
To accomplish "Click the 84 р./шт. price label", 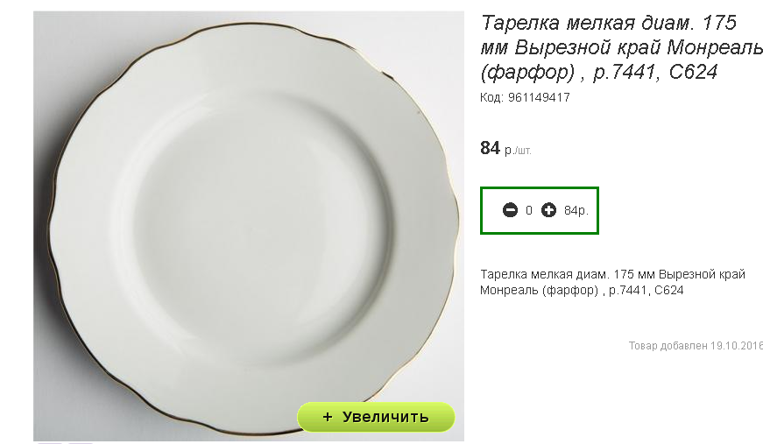I will coord(505,148).
